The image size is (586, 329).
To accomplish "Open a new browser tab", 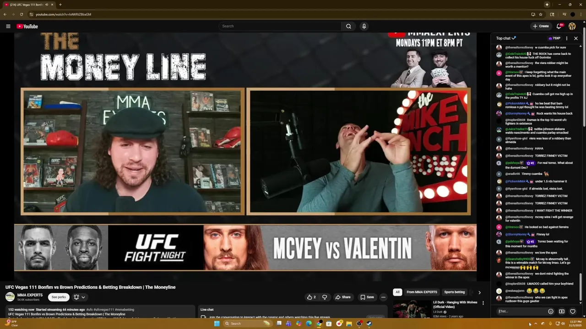I will pos(60,5).
